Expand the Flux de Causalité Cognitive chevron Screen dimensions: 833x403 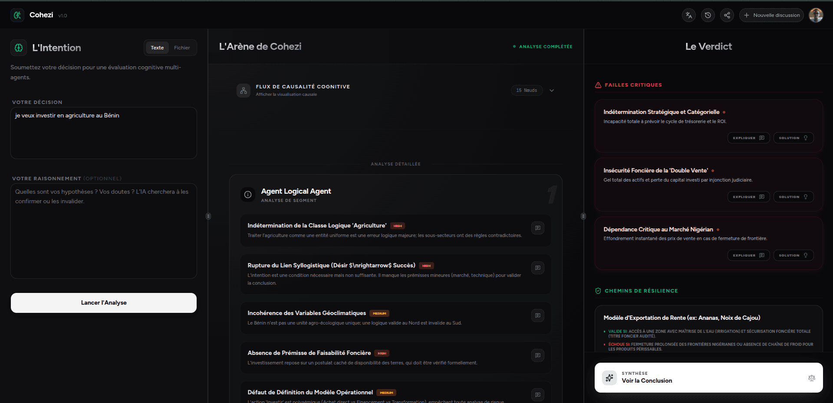click(x=552, y=91)
